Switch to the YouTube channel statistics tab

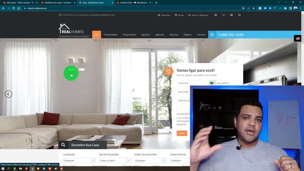coord(58,3)
